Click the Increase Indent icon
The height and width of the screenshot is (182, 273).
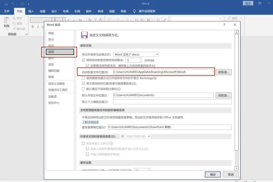(142, 20)
